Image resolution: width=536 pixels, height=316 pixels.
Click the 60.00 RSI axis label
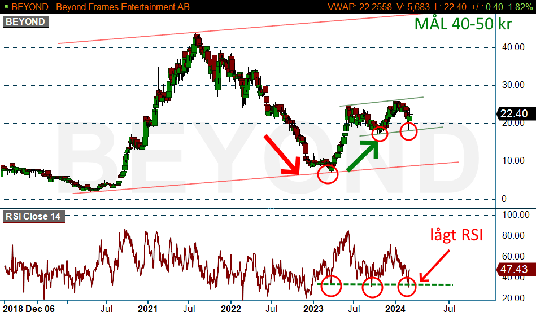coord(513,257)
